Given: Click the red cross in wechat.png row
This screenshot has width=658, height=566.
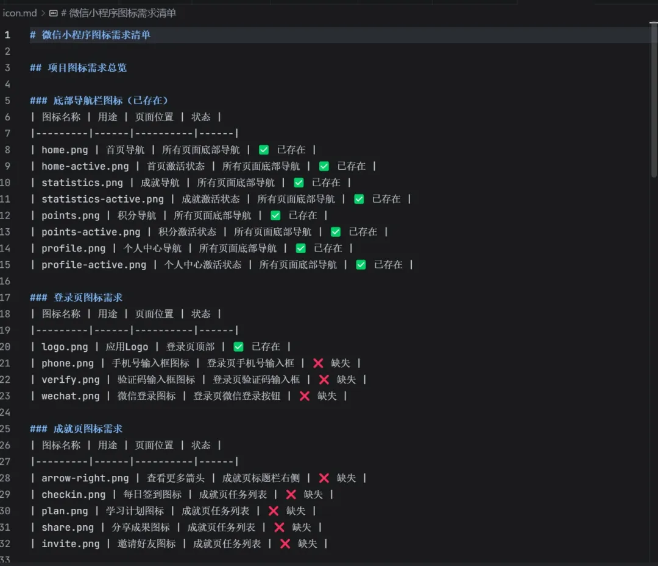Looking at the screenshot, I should pos(305,396).
